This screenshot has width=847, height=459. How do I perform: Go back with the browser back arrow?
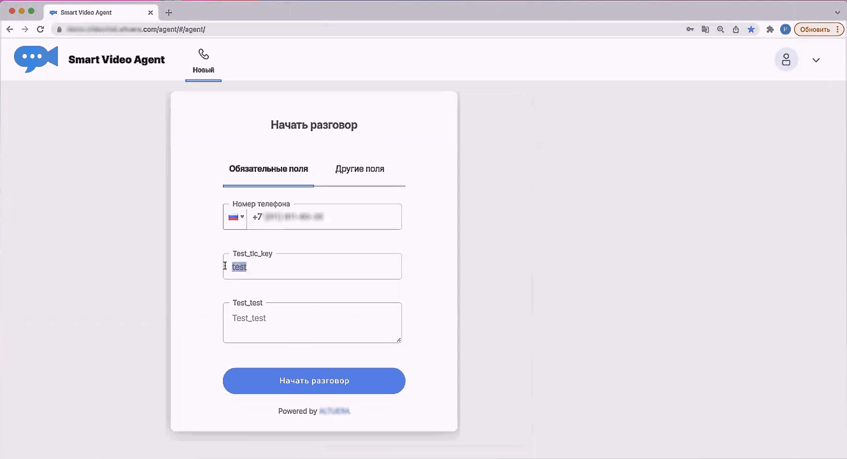click(10, 29)
